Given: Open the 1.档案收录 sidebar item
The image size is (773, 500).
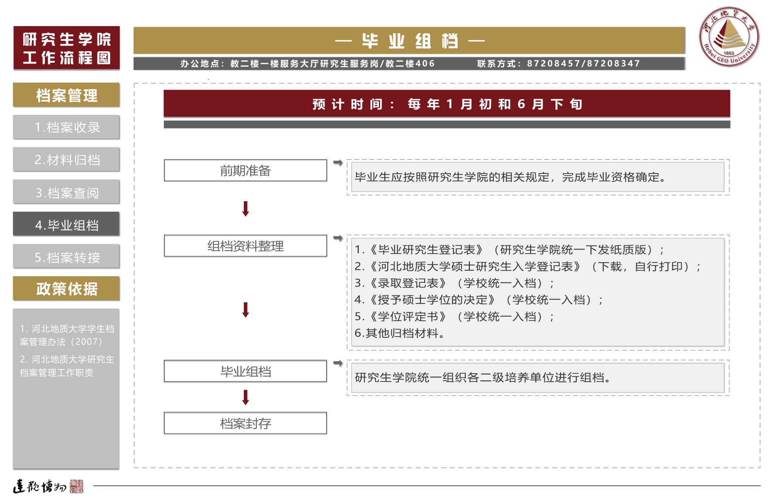Looking at the screenshot, I should [66, 127].
